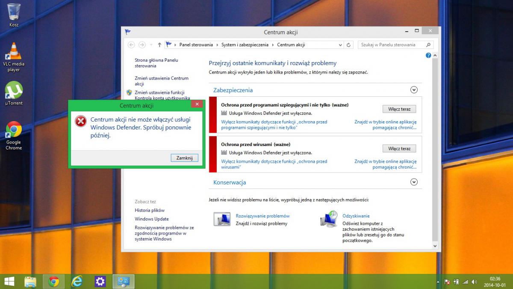513x289 pixels.
Task: Find online app link in spyware row
Action: [386, 125]
